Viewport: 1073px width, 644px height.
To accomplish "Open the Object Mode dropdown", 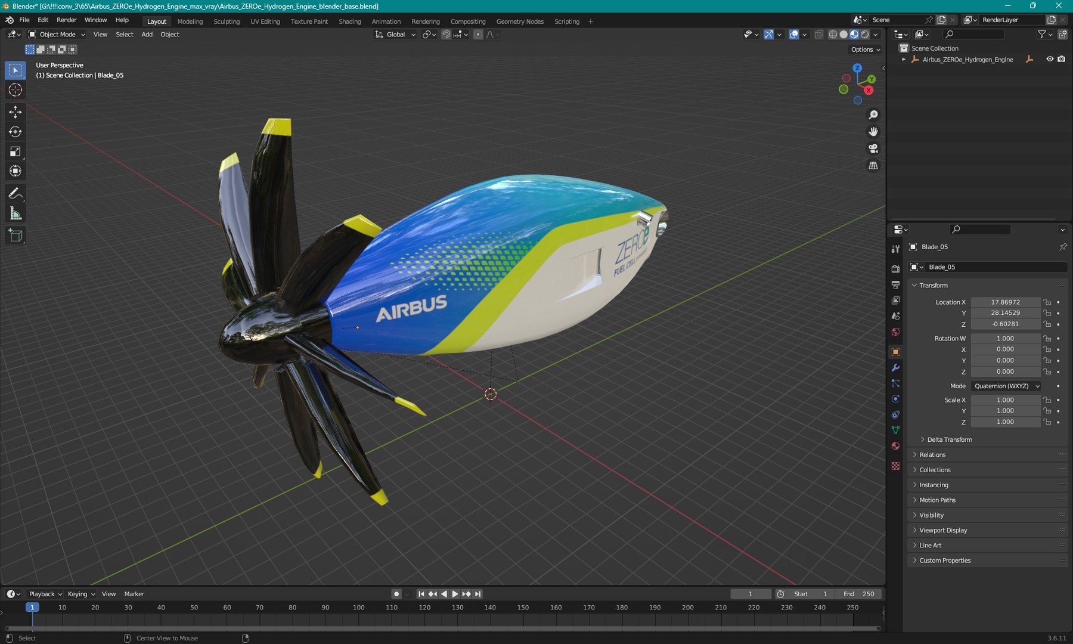I will click(x=57, y=35).
